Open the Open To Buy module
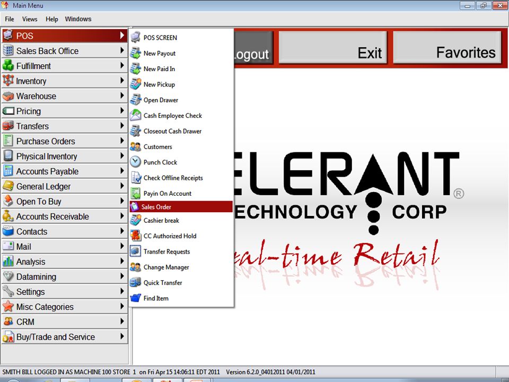The image size is (509, 382). (64, 201)
